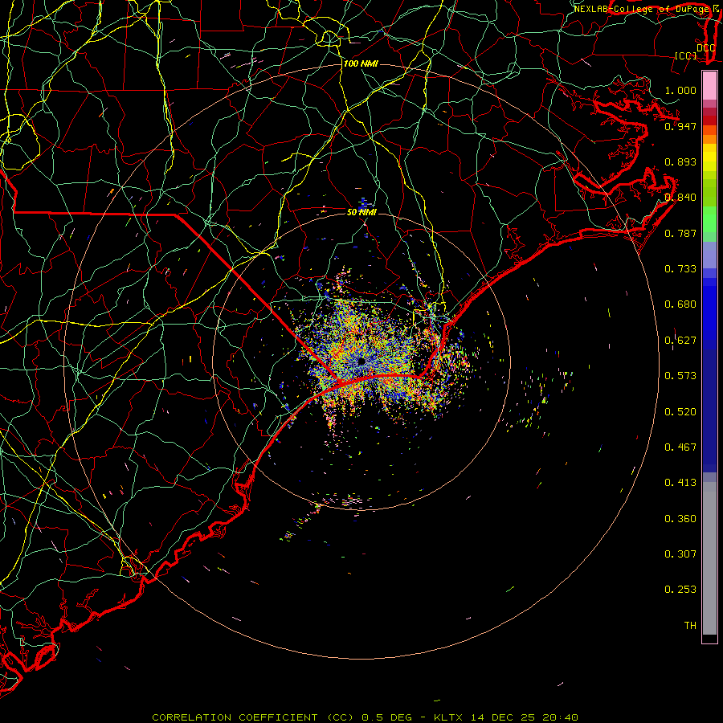
Task: Click the 0.253 color scale value
Action: click(x=680, y=590)
